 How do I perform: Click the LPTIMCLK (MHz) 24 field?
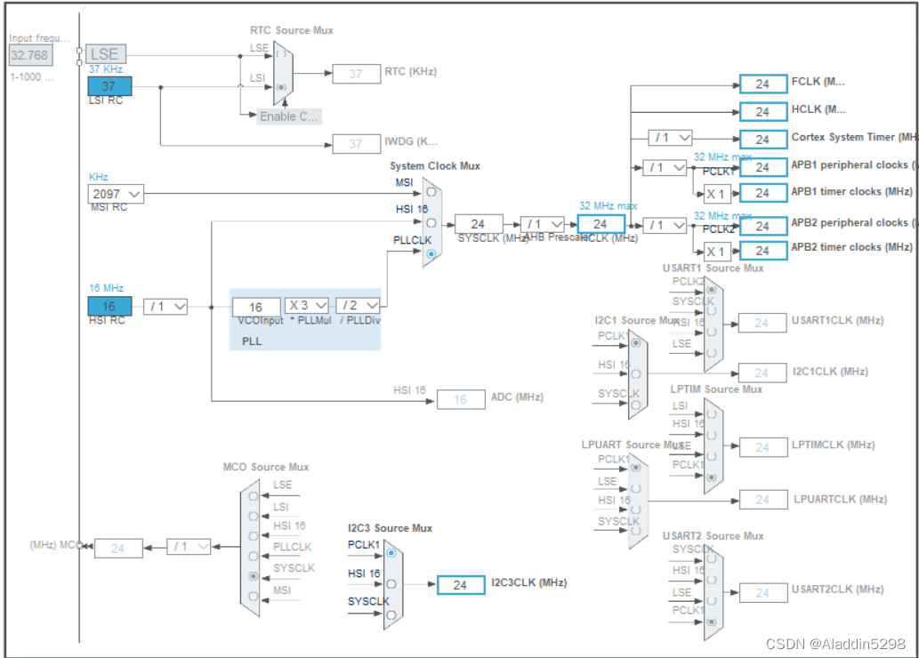point(763,447)
